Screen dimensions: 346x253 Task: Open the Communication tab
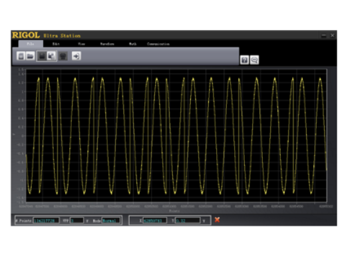point(158,44)
